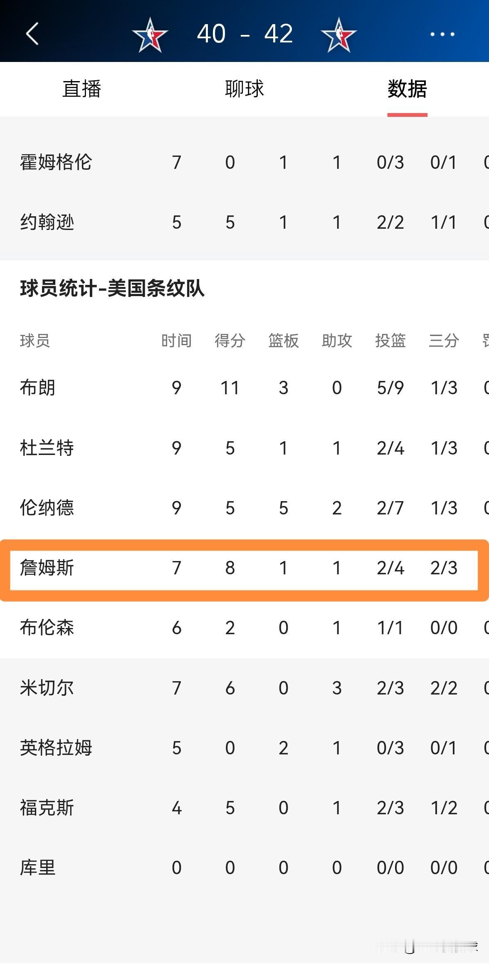The width and height of the screenshot is (489, 964).
Task: Tap the 三分 column header
Action: point(444,341)
